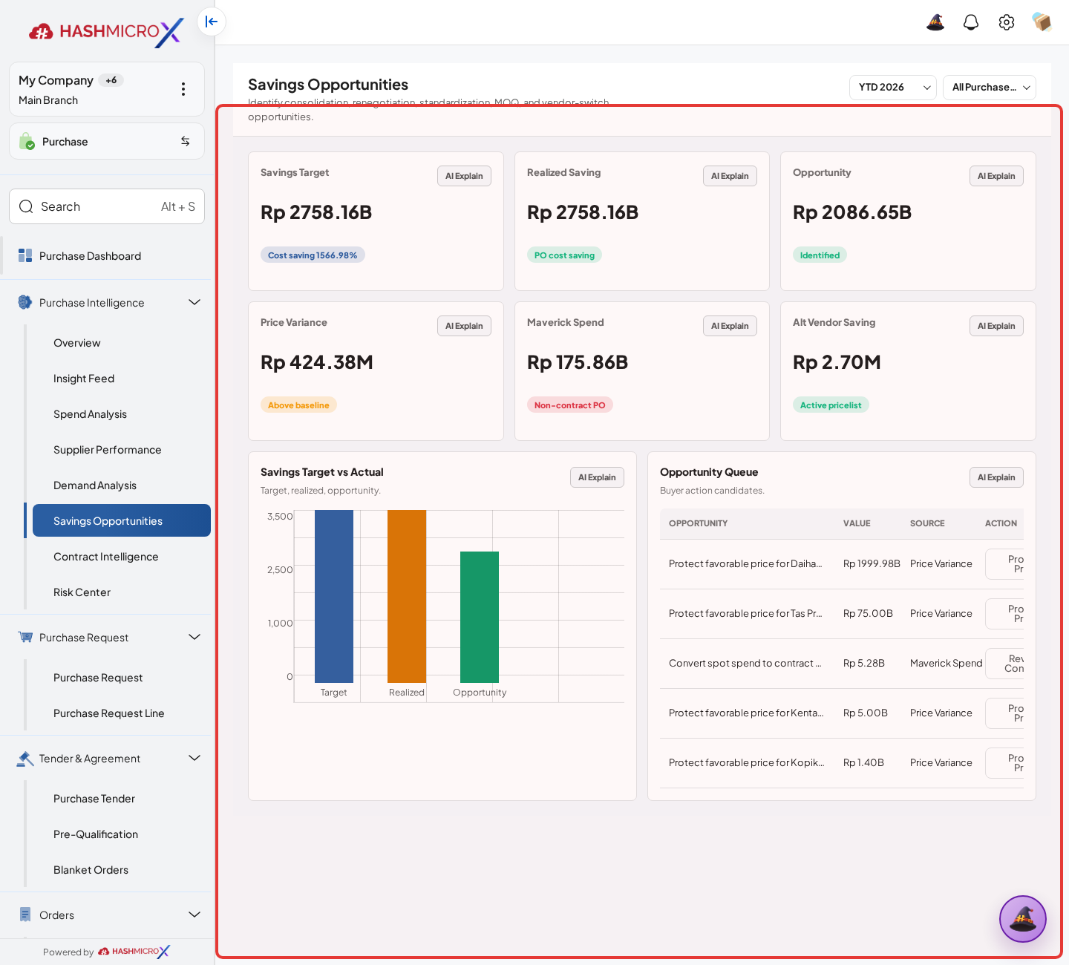Click the Active pricelist badge
Screen dimensions: 1069x965
point(831,405)
